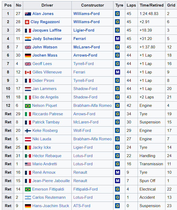The image size is (177, 210).
Task: Click the UK flag next to John Watson
Action: point(28,47)
